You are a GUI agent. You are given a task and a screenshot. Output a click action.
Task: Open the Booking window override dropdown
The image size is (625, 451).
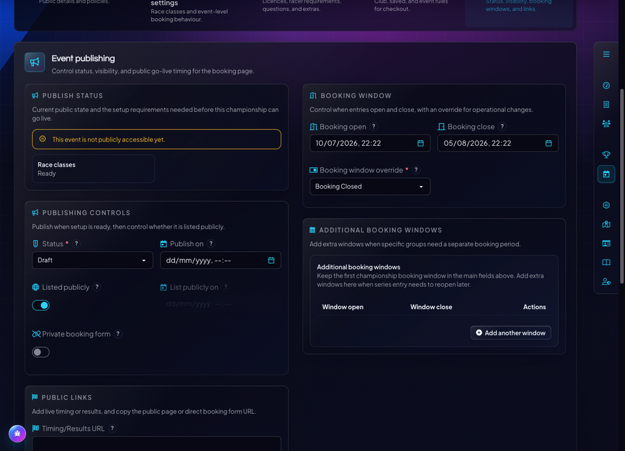click(370, 187)
